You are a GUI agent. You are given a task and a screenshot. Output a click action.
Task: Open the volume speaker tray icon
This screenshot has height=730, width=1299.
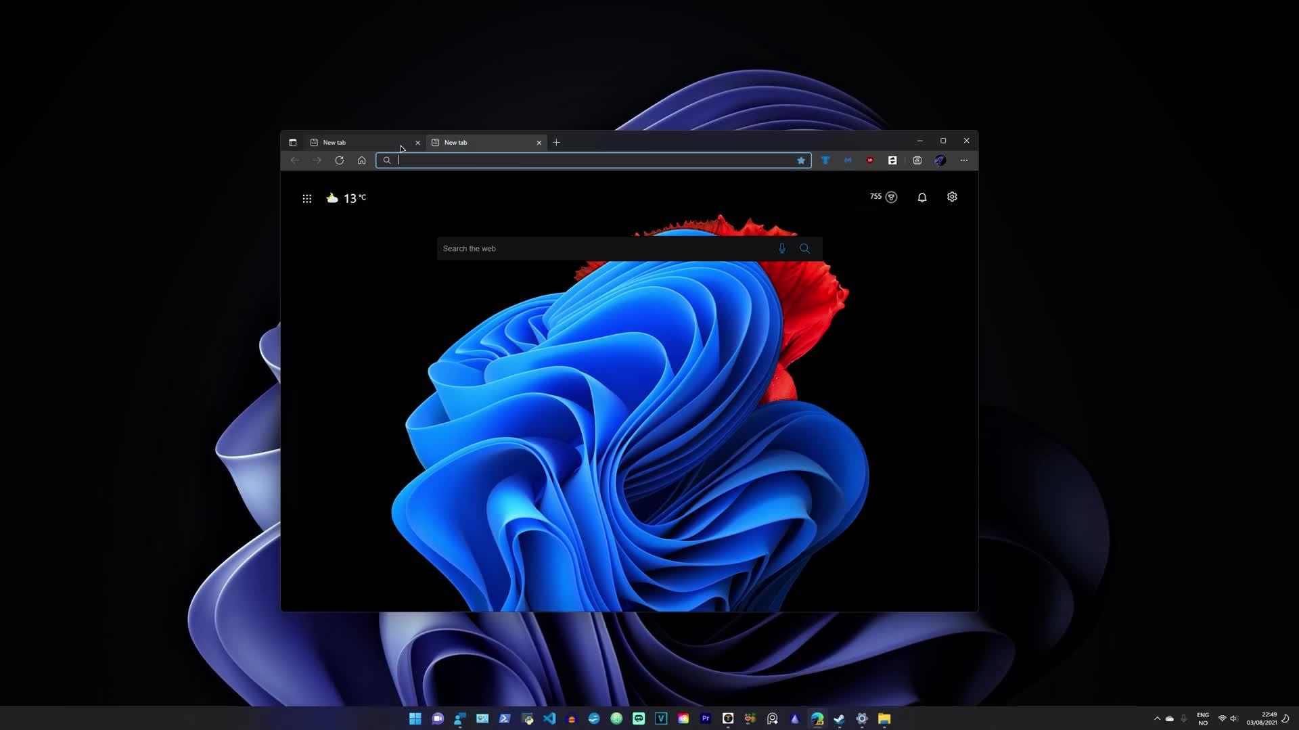point(1234,718)
